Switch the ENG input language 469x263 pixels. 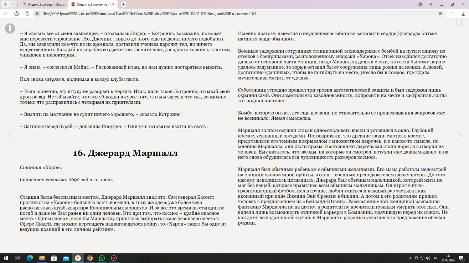pyautogui.click(x=435, y=258)
